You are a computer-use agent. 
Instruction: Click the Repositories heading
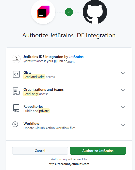33,106
